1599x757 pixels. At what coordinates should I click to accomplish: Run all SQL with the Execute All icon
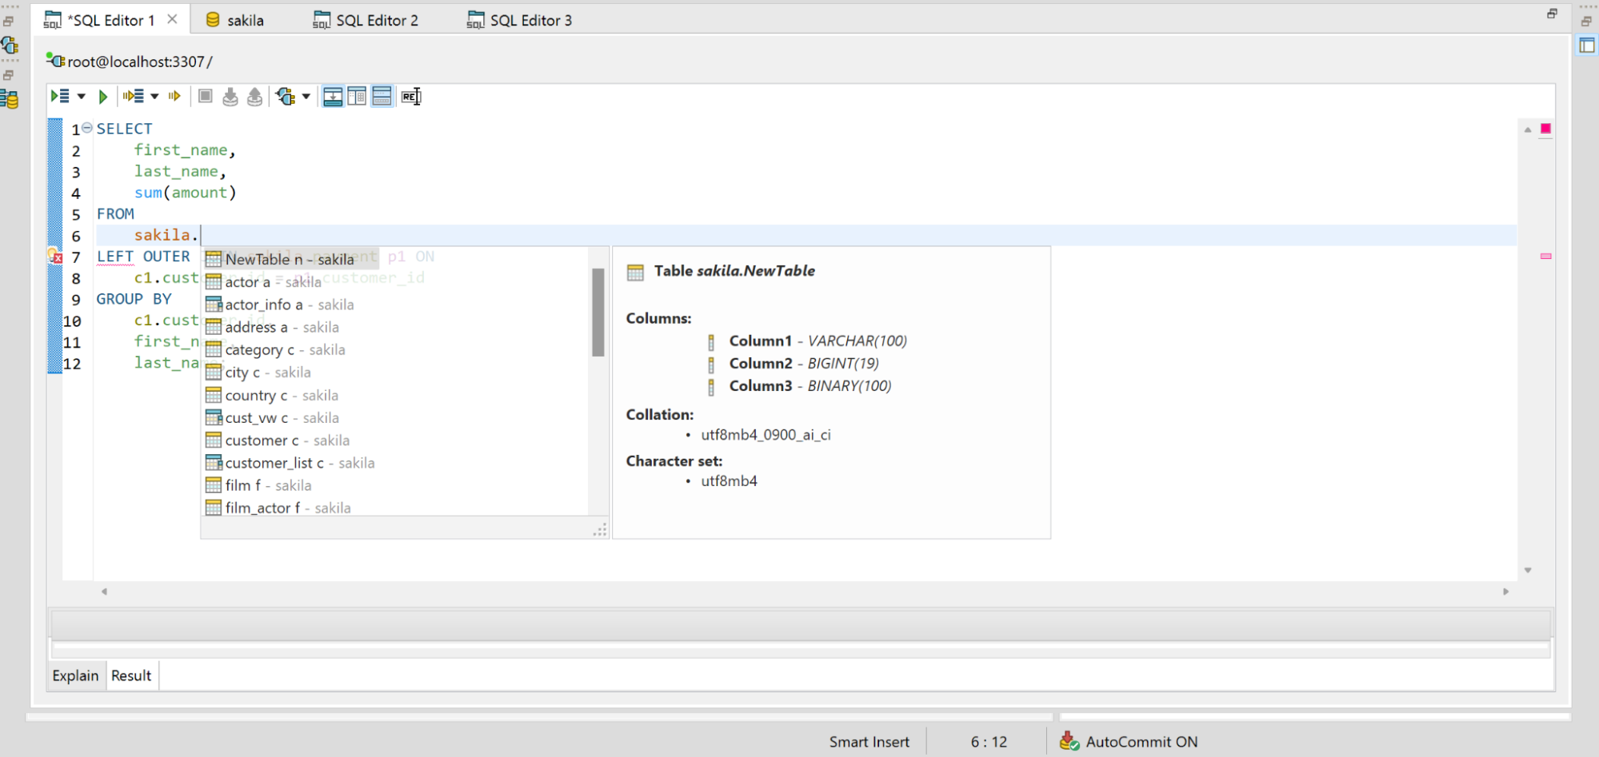(60, 97)
